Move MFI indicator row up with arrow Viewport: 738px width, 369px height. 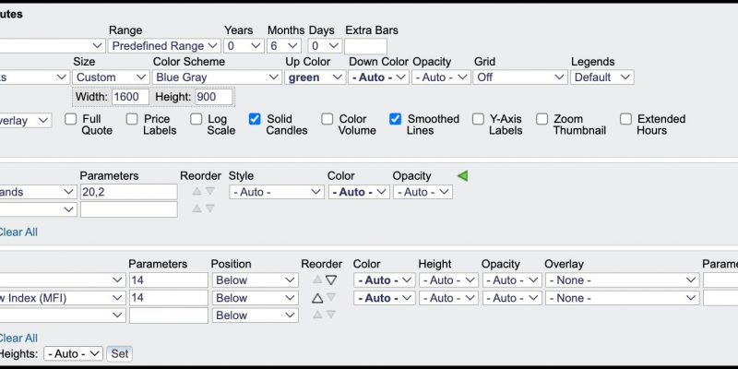point(317,298)
